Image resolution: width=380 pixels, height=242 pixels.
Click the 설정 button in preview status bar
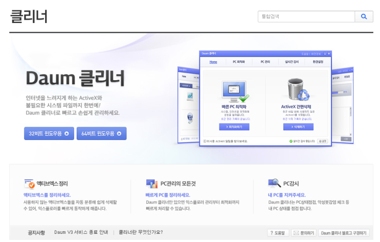(x=322, y=141)
